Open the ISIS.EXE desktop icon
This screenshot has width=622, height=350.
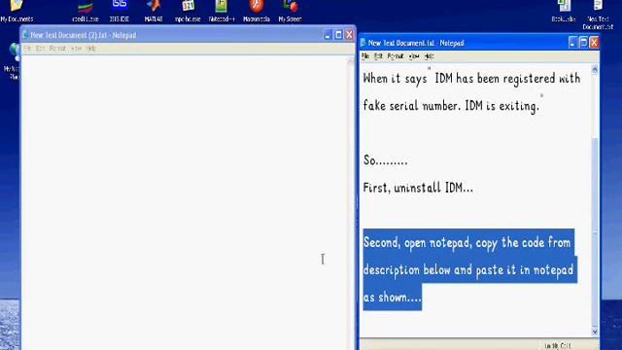(119, 11)
